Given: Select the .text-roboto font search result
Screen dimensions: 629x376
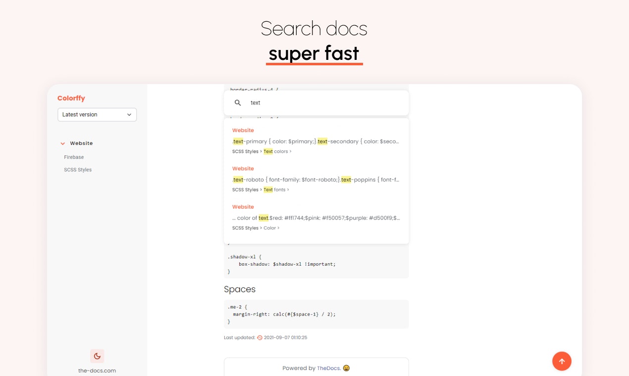Looking at the screenshot, I should tap(316, 179).
